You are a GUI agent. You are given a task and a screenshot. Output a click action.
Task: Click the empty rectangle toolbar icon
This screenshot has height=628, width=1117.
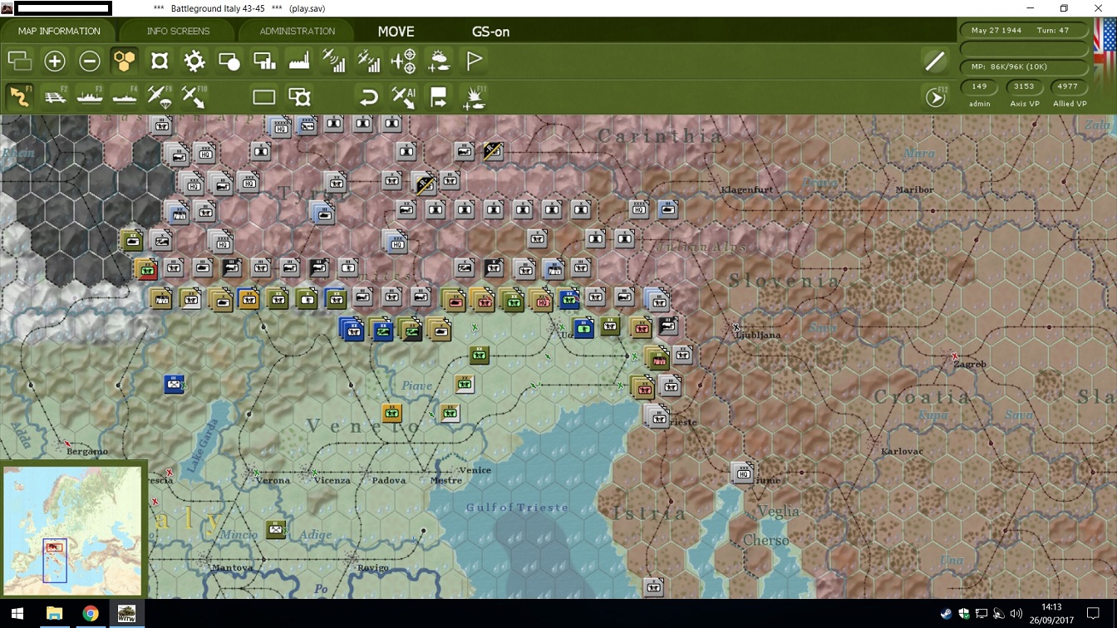point(264,97)
